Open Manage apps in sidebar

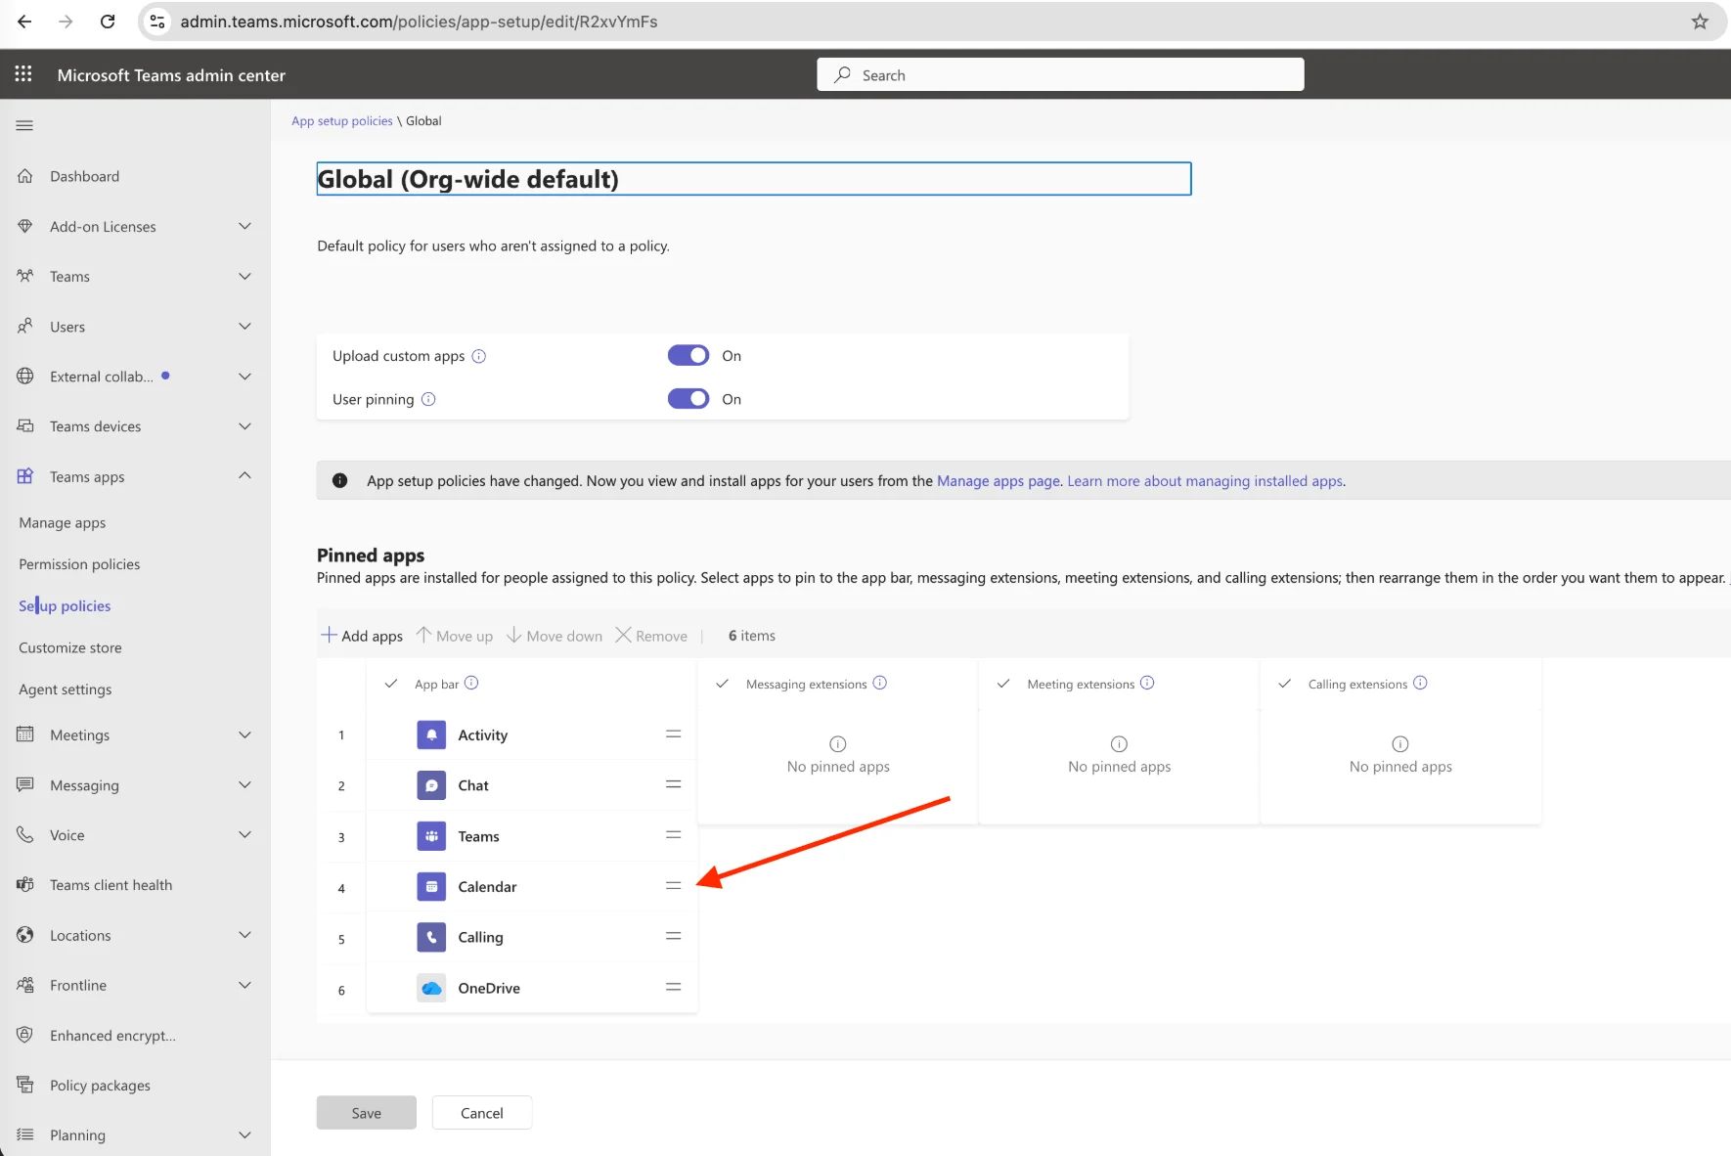pyautogui.click(x=63, y=523)
